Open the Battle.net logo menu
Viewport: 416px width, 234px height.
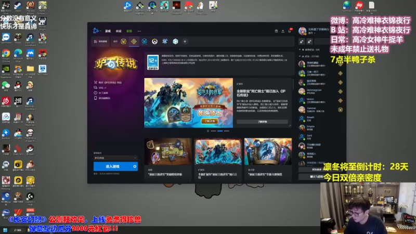coord(96,31)
